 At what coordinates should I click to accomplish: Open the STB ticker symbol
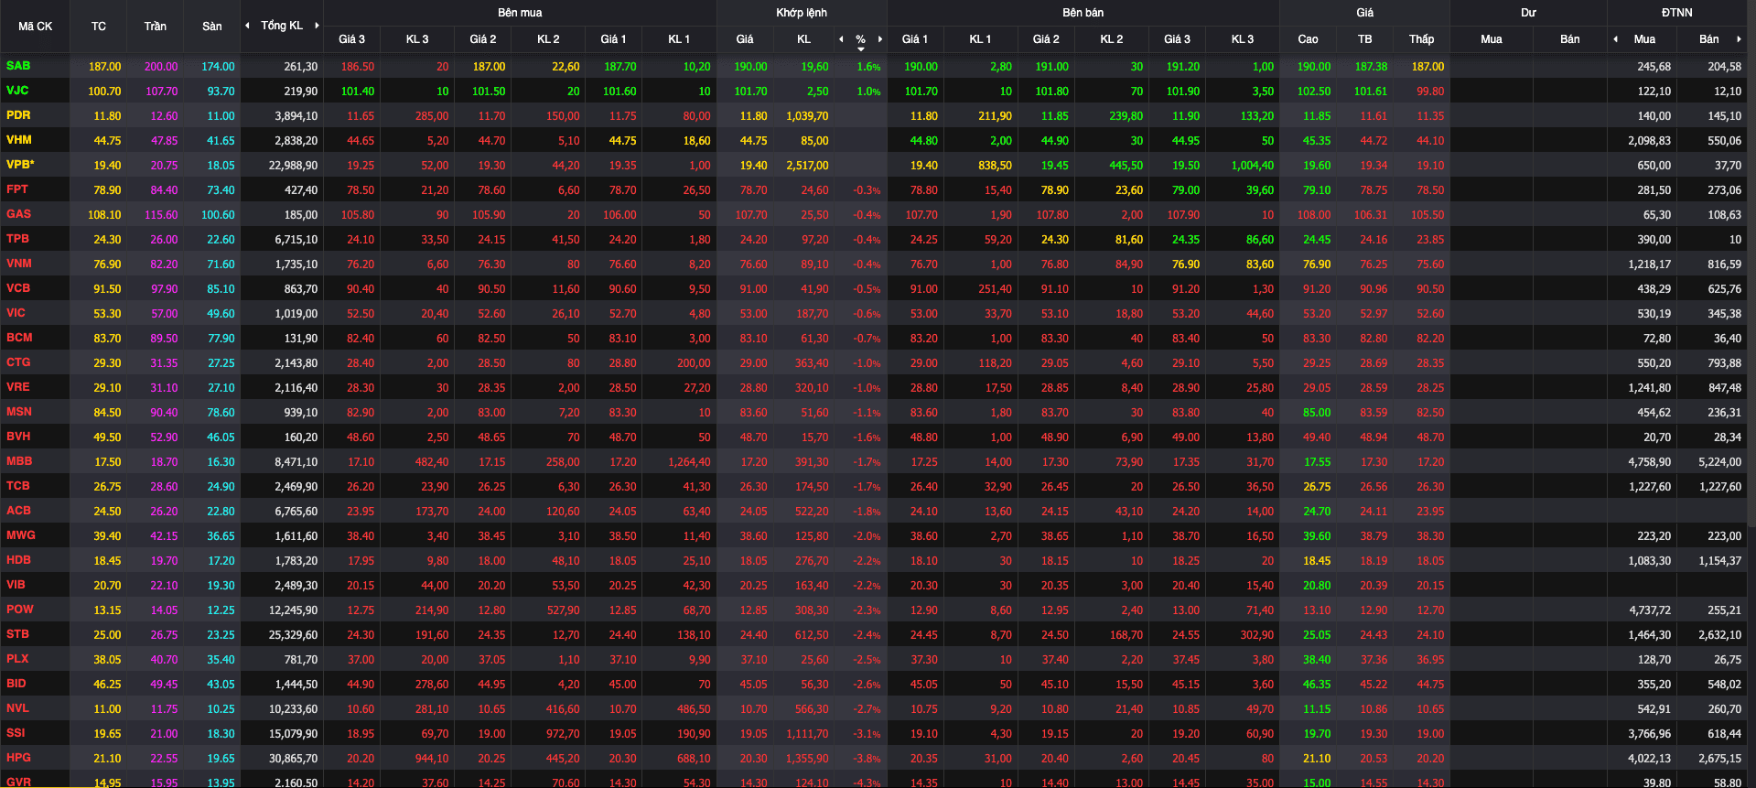point(17,634)
